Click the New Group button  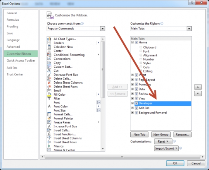(x=161, y=134)
